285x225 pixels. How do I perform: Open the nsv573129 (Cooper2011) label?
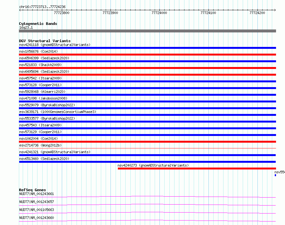(x=40, y=132)
